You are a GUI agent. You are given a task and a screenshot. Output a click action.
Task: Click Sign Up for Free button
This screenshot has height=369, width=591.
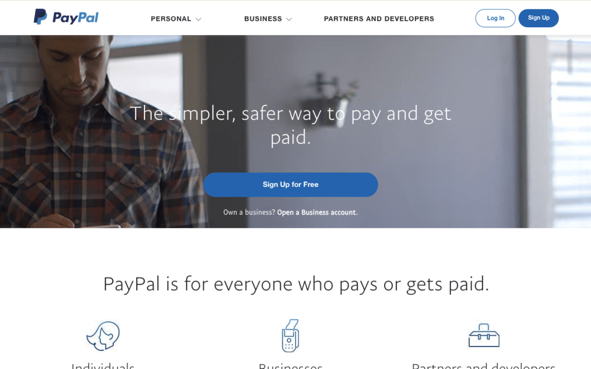291,185
